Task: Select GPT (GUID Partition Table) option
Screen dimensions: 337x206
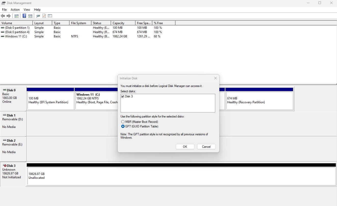Action: (123, 126)
